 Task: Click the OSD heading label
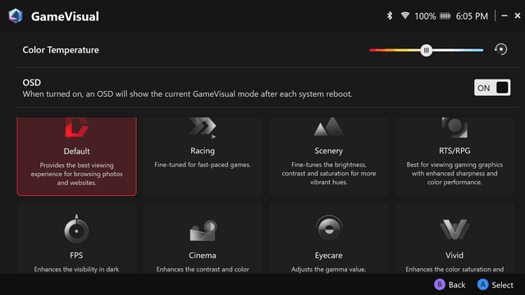[x=32, y=82]
